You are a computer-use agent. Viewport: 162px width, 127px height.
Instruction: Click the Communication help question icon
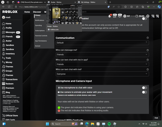(x=148, y=38)
